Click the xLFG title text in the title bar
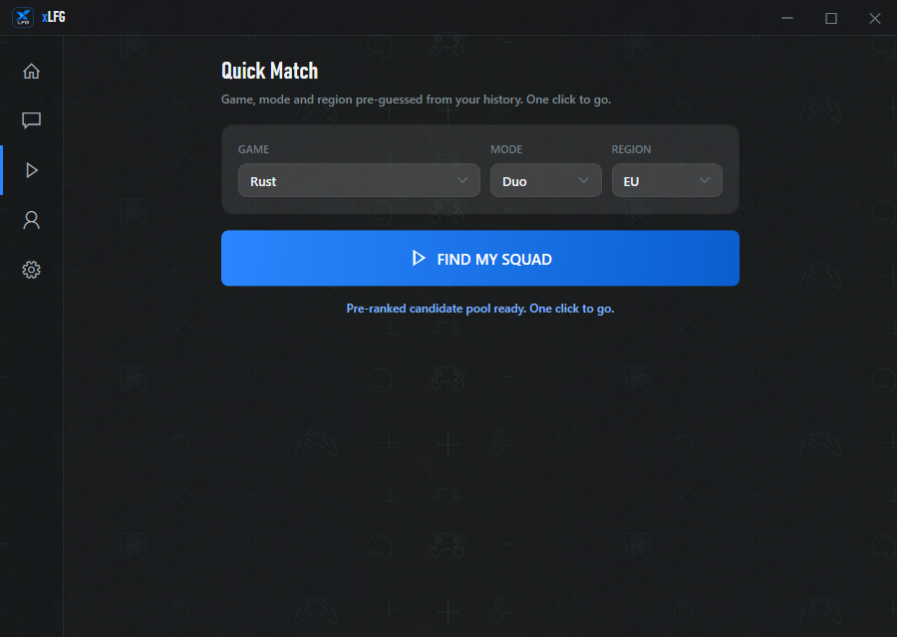This screenshot has width=897, height=637. pyautogui.click(x=54, y=17)
